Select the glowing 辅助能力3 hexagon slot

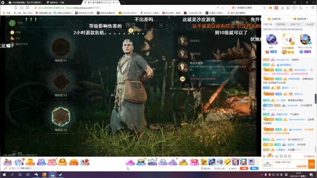(61, 117)
